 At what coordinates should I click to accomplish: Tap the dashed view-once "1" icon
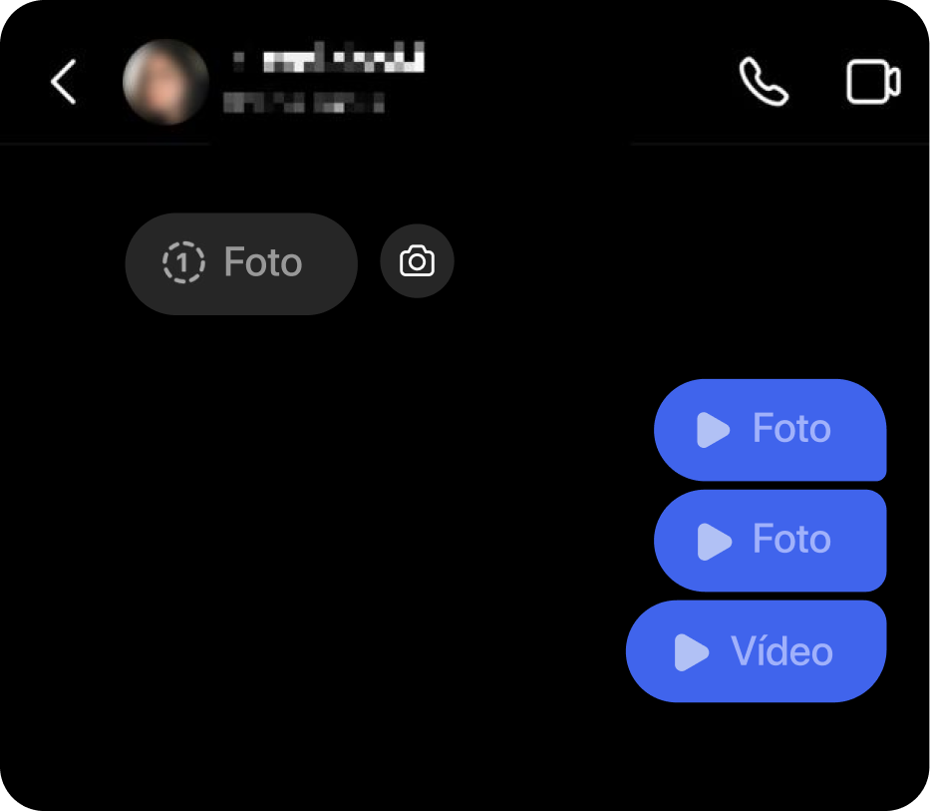pos(183,261)
